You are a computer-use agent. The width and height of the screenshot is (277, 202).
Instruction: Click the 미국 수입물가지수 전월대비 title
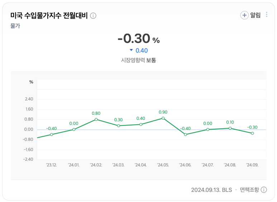(x=49, y=15)
